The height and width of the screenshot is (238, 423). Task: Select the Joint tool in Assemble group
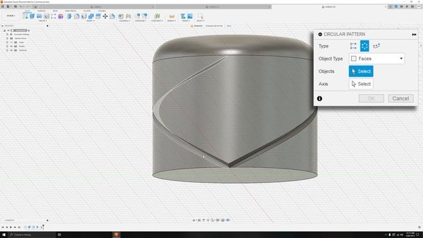128,16
